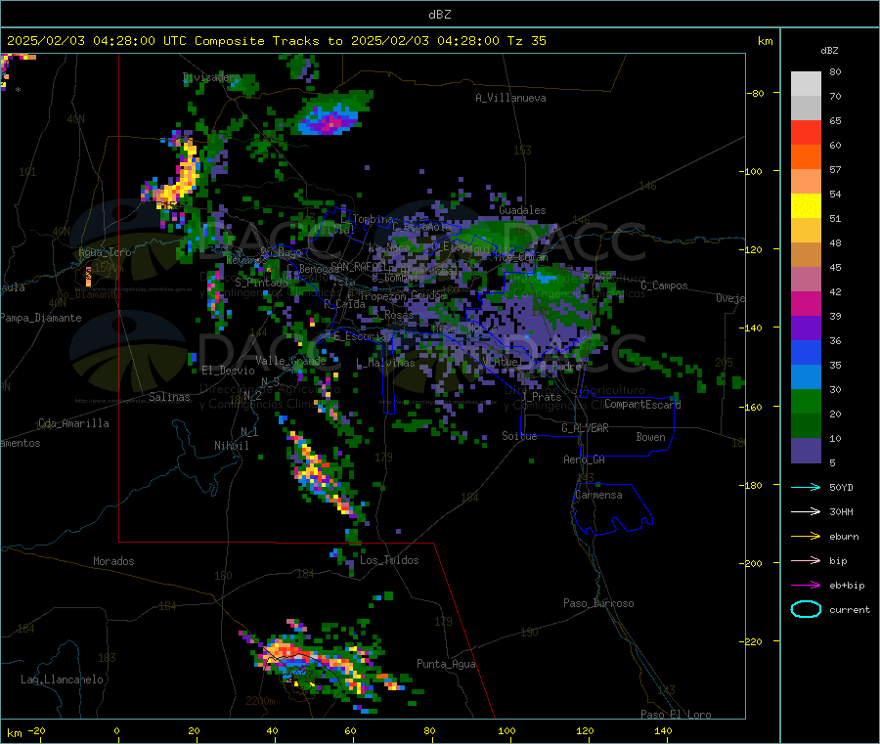
Task: Click the dBZ title at top
Action: (439, 14)
